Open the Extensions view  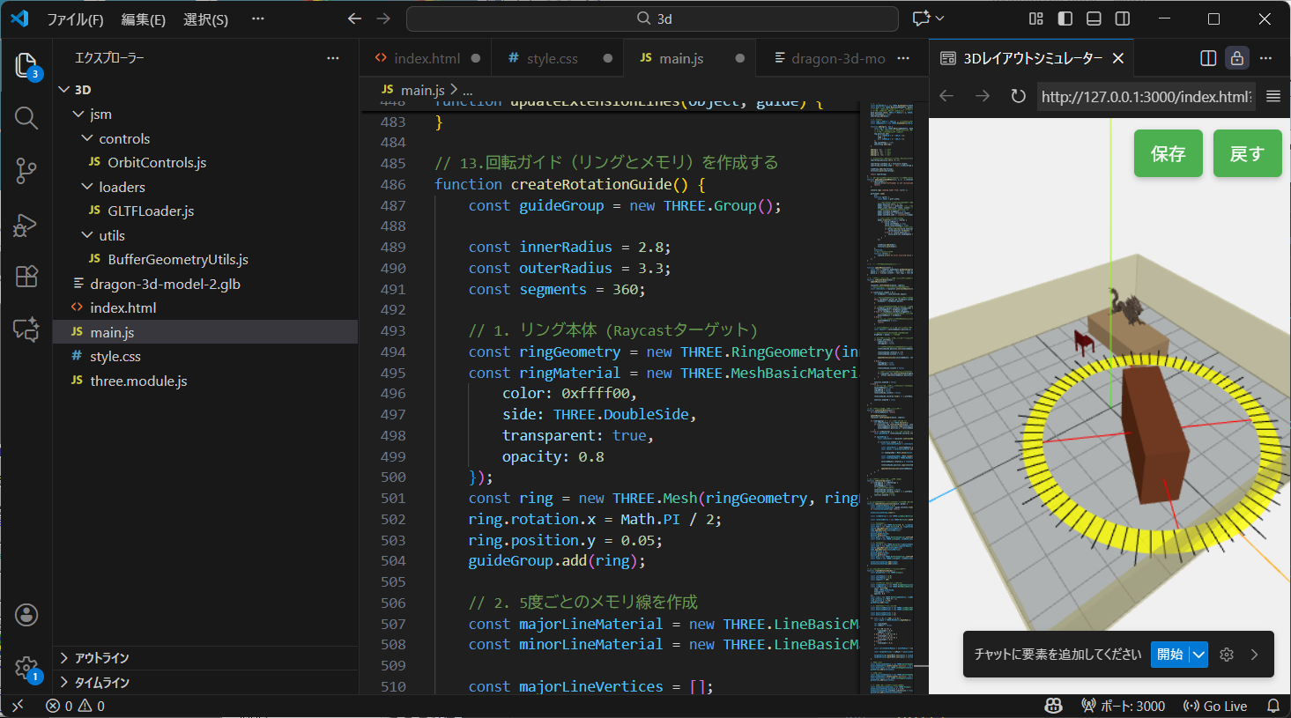(x=26, y=277)
